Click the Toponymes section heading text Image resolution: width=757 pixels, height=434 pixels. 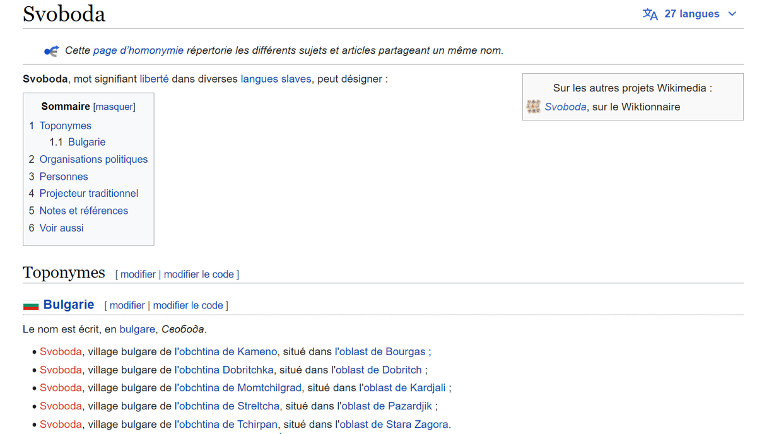point(64,273)
